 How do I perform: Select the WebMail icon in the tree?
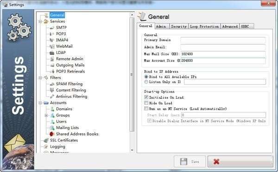click(52, 47)
